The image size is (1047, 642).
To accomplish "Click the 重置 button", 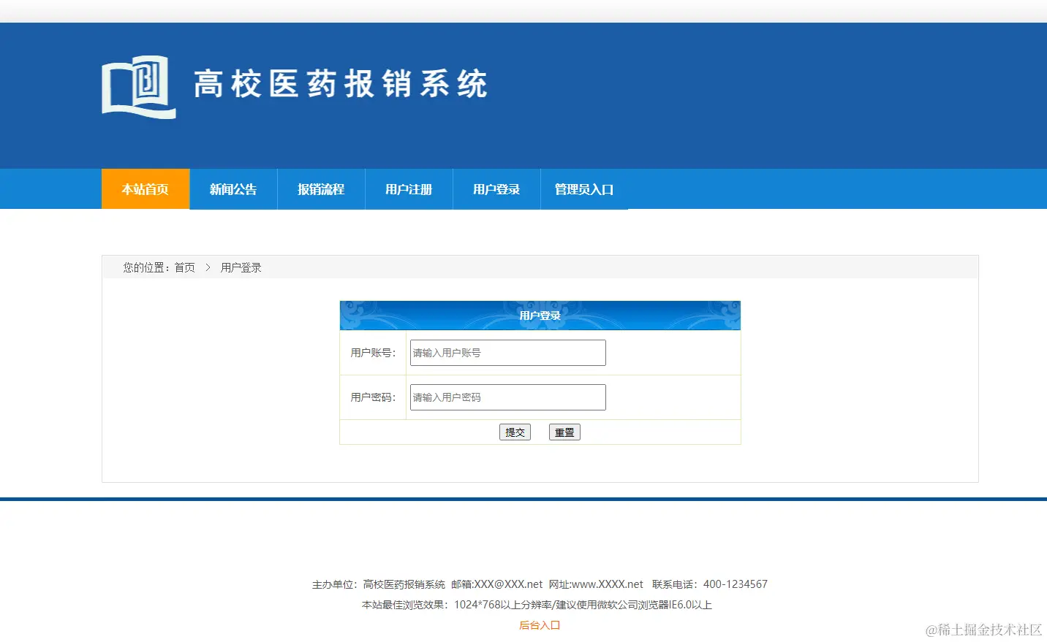I will (x=564, y=432).
